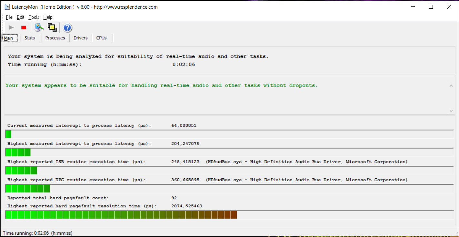The height and width of the screenshot is (237, 459).
Task: Close the LatencyMon window
Action: coord(449,7)
